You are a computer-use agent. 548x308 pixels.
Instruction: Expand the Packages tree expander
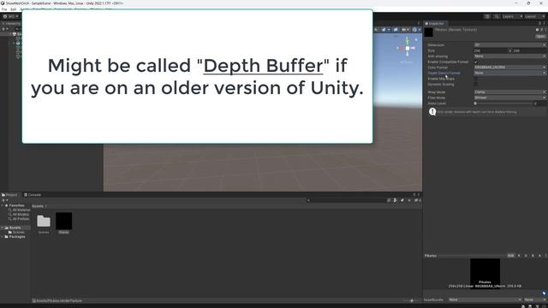tap(3, 237)
